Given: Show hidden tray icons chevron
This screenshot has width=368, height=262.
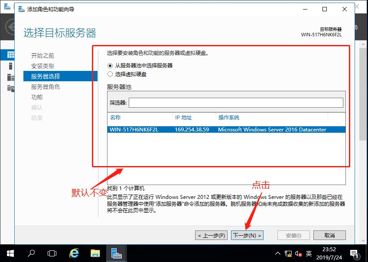Looking at the screenshot, I should tap(278, 253).
